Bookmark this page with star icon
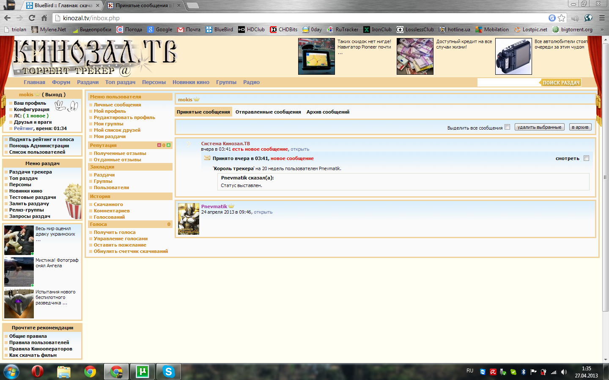Image resolution: width=609 pixels, height=380 pixels. pos(562,18)
